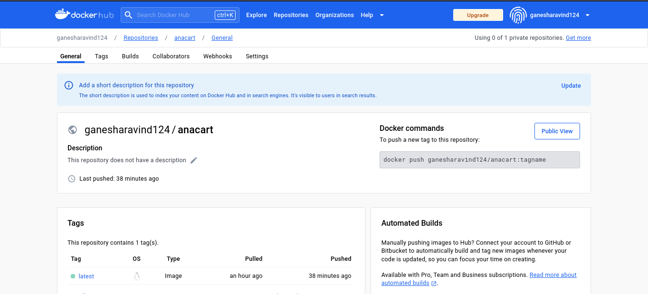This screenshot has height=294, width=648.
Task: Click the Pushed column header
Action: point(341,259)
